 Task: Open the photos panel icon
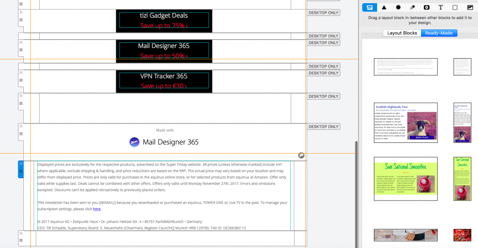[470, 7]
